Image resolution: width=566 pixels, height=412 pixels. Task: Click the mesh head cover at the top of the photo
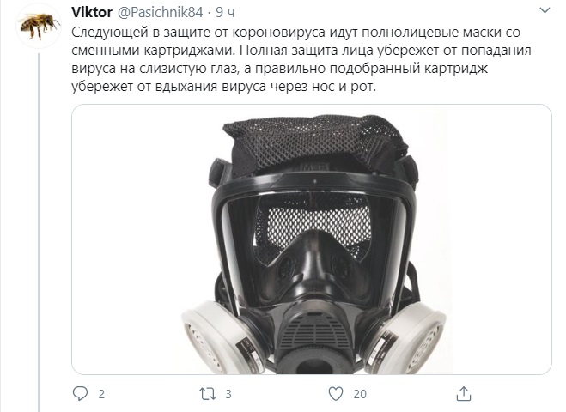click(x=314, y=141)
